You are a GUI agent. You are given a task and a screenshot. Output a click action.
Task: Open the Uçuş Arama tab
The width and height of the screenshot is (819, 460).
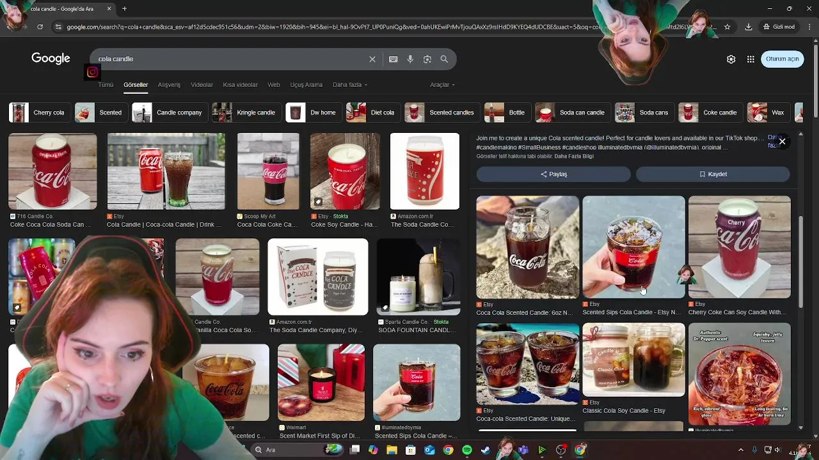click(x=306, y=85)
